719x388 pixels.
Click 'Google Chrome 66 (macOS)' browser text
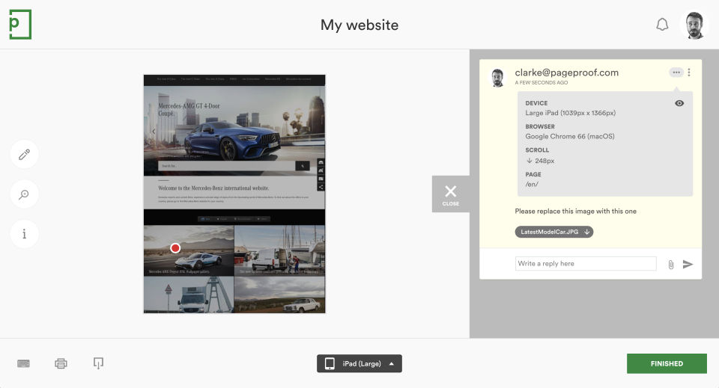[570, 136]
